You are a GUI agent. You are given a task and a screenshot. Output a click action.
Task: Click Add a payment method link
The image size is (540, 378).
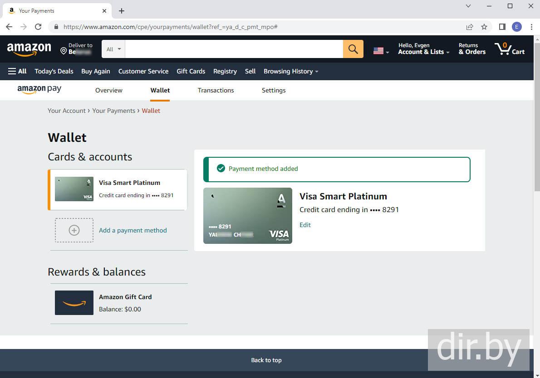133,230
